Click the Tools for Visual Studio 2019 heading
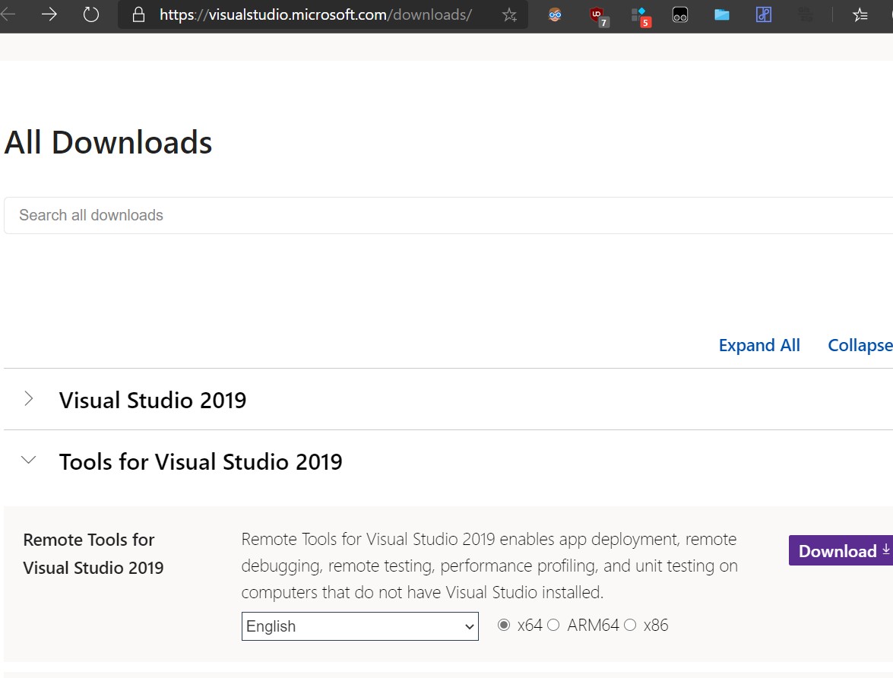The image size is (893, 678). 201,461
